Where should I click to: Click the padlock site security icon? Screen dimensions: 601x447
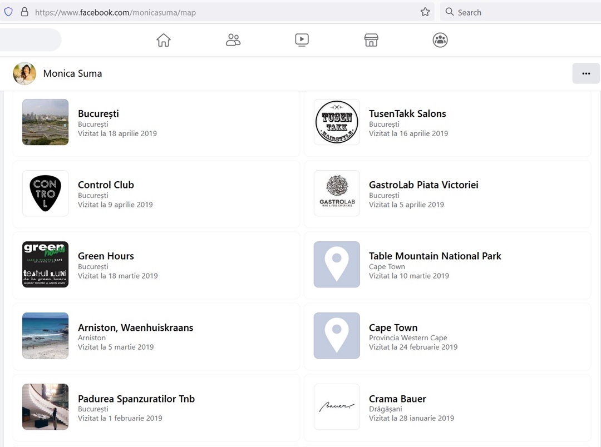tap(24, 12)
